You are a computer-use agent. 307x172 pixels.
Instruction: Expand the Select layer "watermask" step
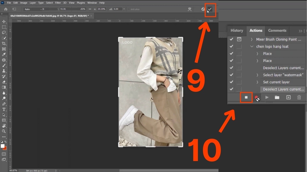tap(257, 75)
